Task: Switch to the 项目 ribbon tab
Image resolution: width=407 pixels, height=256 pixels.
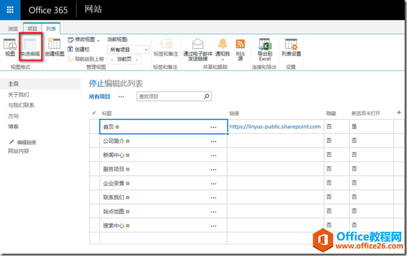Action: [x=32, y=28]
